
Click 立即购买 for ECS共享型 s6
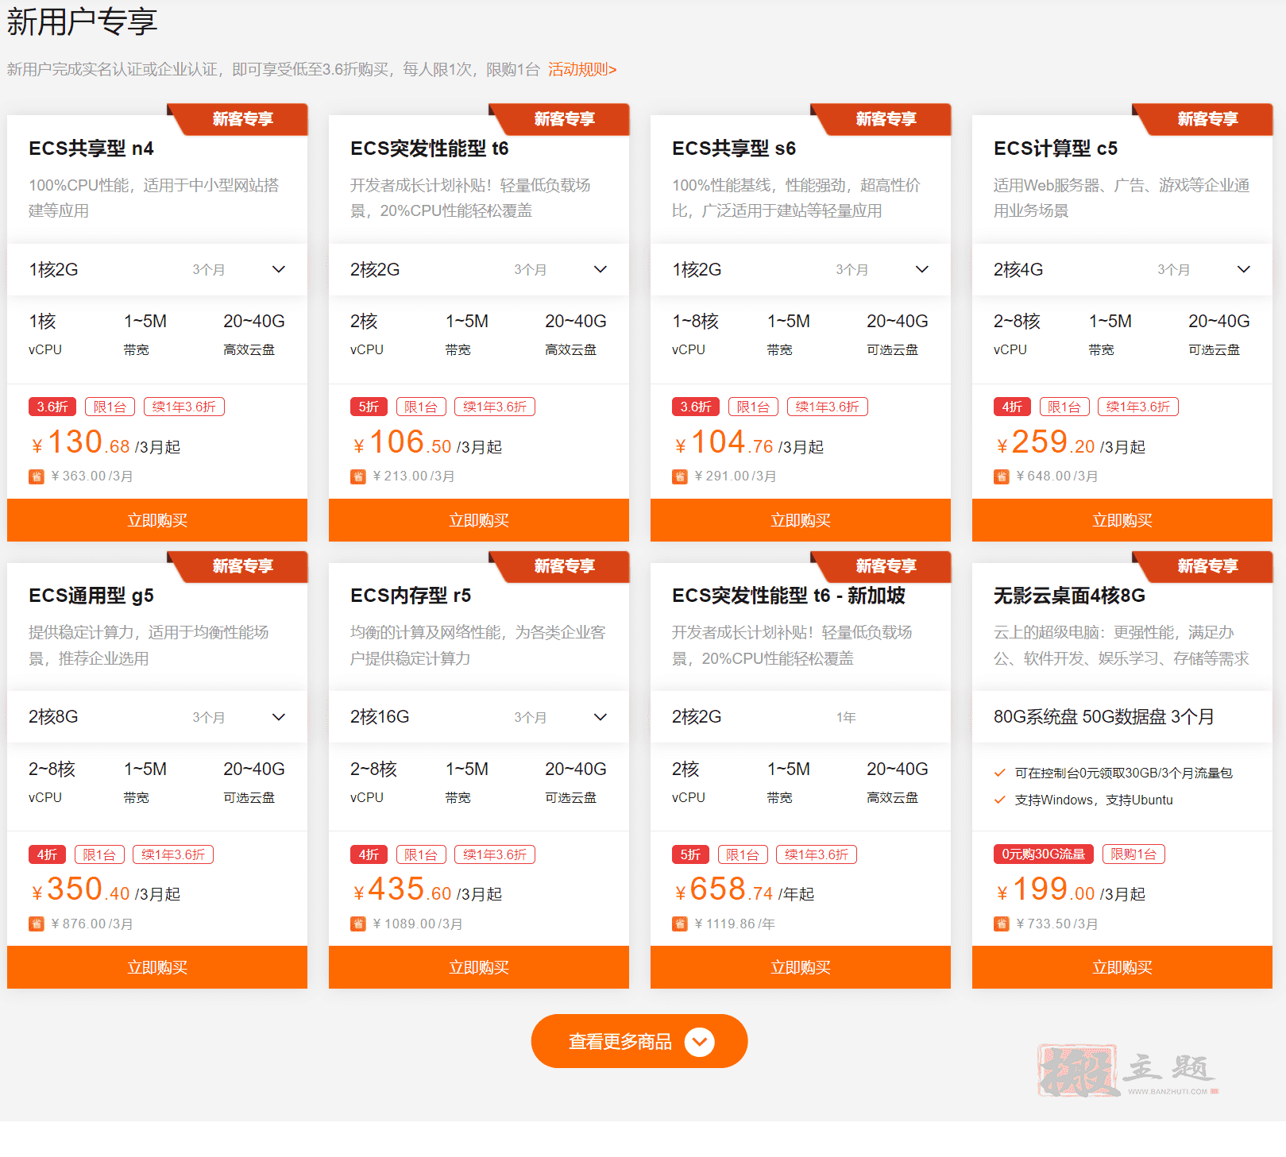coord(801,520)
